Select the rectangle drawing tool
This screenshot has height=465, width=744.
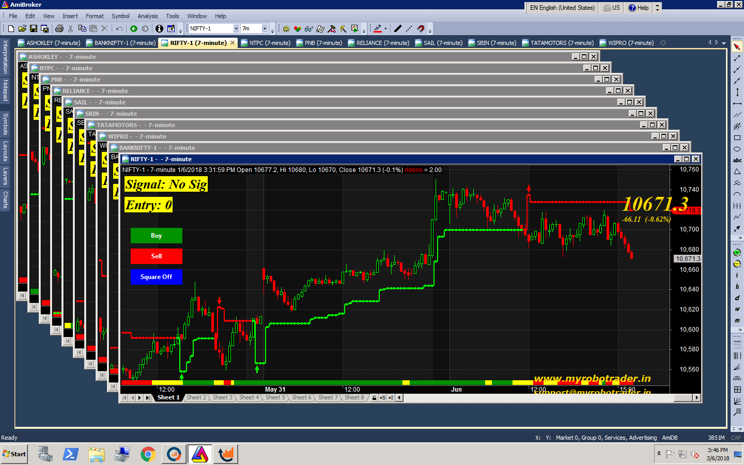737,138
